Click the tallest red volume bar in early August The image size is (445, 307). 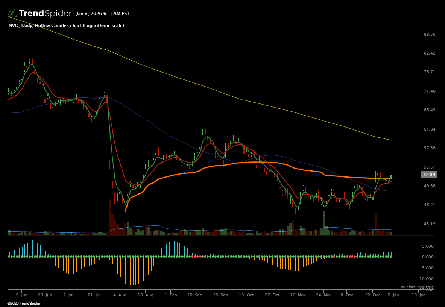(110, 218)
